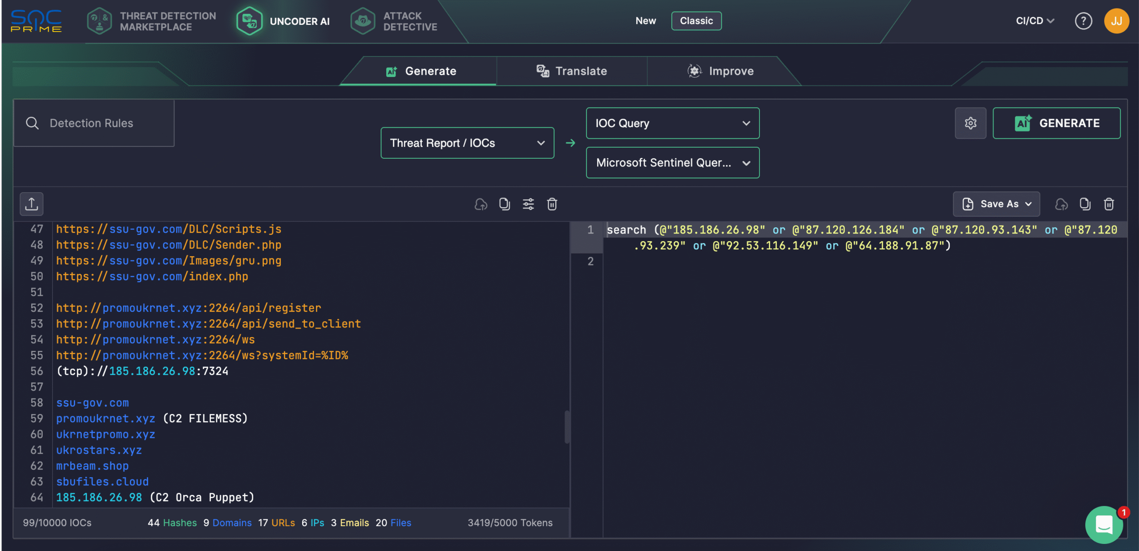Open settings gear next to Generate button
This screenshot has width=1139, height=551.
tap(971, 123)
